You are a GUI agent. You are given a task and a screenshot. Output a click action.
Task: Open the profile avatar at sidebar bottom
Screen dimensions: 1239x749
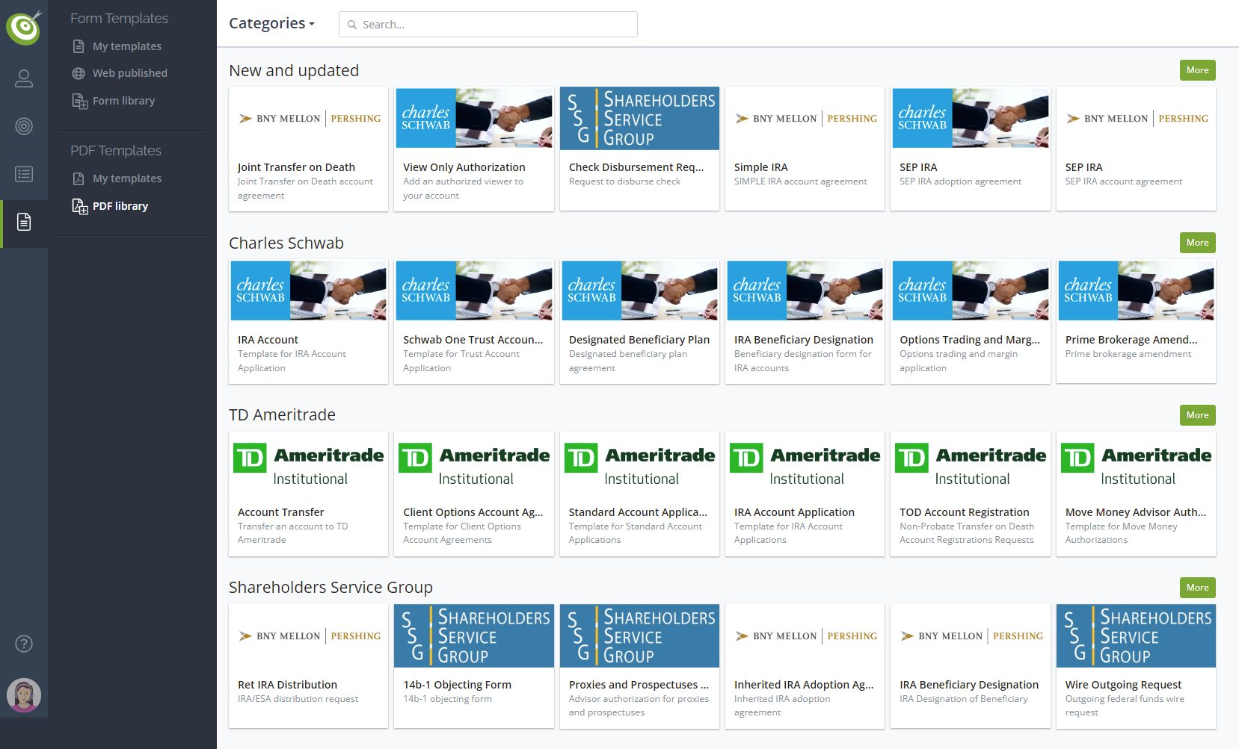[x=24, y=694]
